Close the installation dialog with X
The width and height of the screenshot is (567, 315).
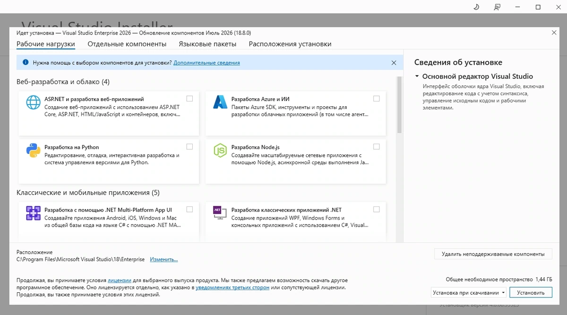(554, 32)
